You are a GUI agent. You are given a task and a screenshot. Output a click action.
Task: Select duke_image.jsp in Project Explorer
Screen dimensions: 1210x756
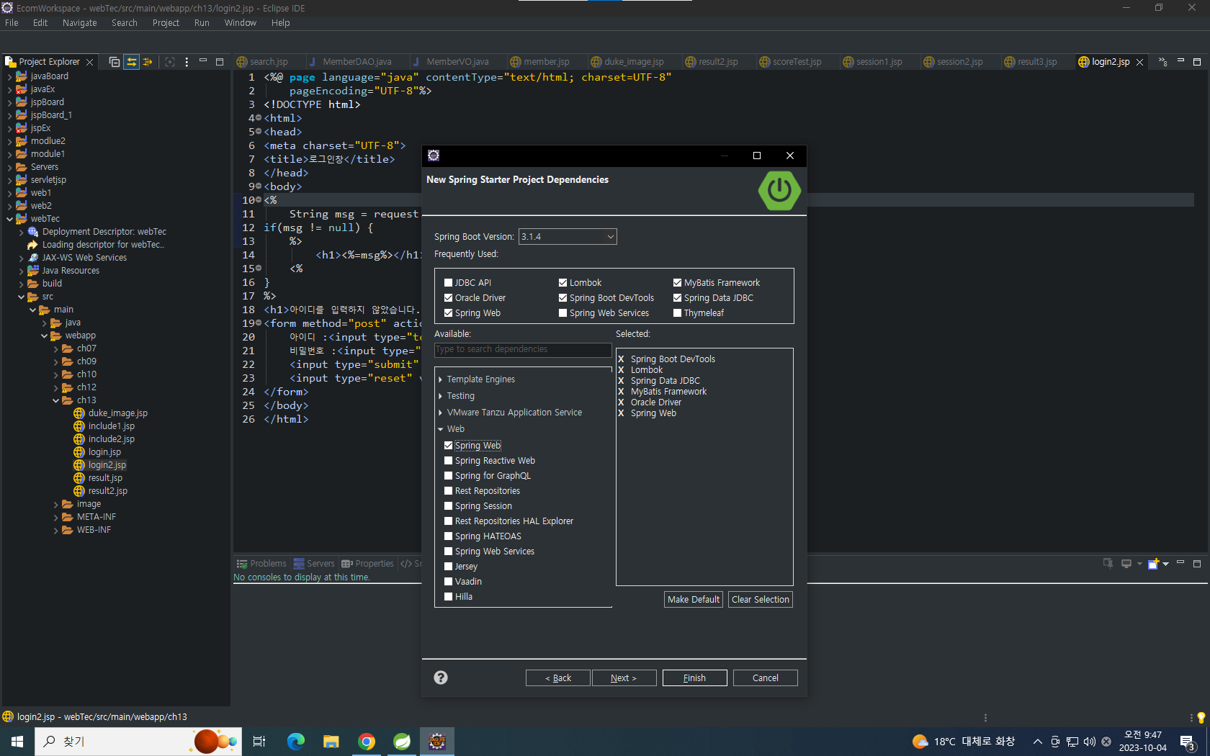117,413
